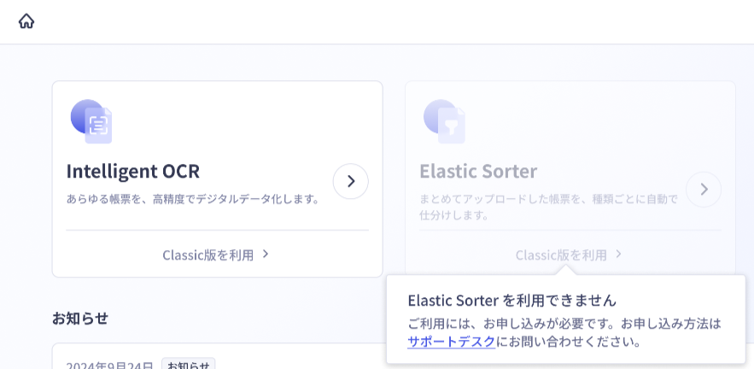Open Intelligent OCR with the circular arrow
Viewport: 754px width, 369px height.
tap(351, 181)
